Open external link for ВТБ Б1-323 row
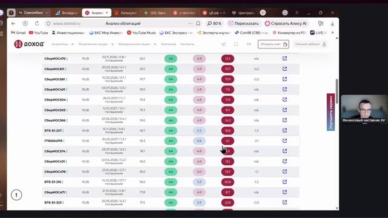 (284, 202)
